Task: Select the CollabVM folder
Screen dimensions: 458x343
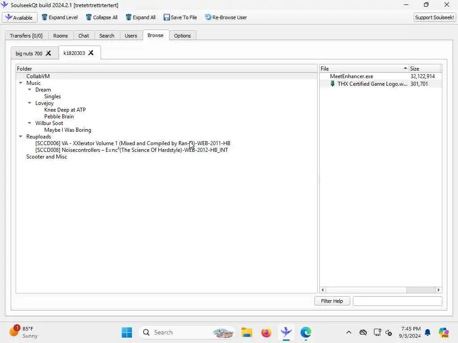Action: click(38, 76)
